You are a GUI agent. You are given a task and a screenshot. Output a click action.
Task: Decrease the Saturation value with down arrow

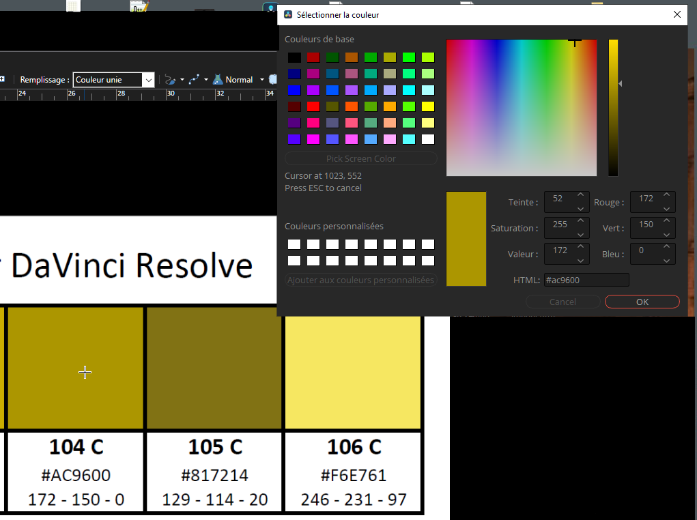(x=580, y=233)
